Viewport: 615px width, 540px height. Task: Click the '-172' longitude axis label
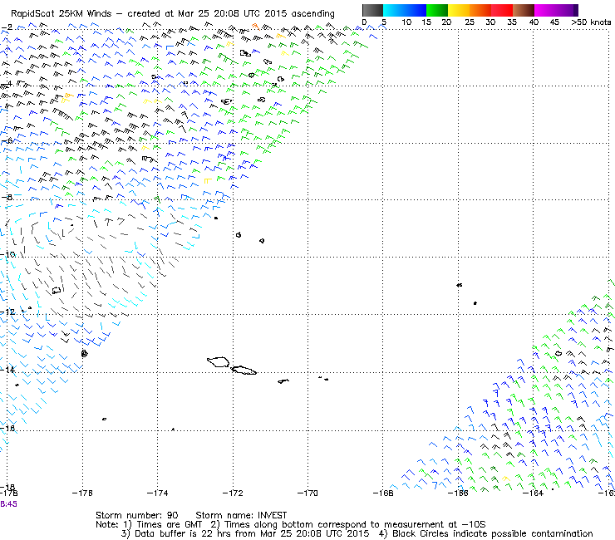(233, 493)
